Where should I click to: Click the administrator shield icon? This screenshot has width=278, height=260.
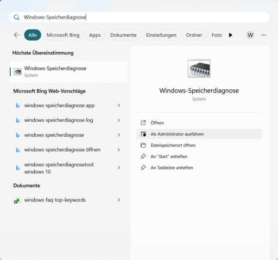(x=143, y=134)
